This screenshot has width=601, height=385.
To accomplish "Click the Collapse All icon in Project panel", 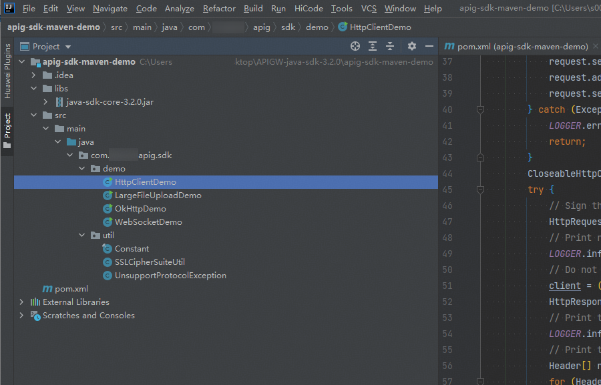I will [390, 46].
